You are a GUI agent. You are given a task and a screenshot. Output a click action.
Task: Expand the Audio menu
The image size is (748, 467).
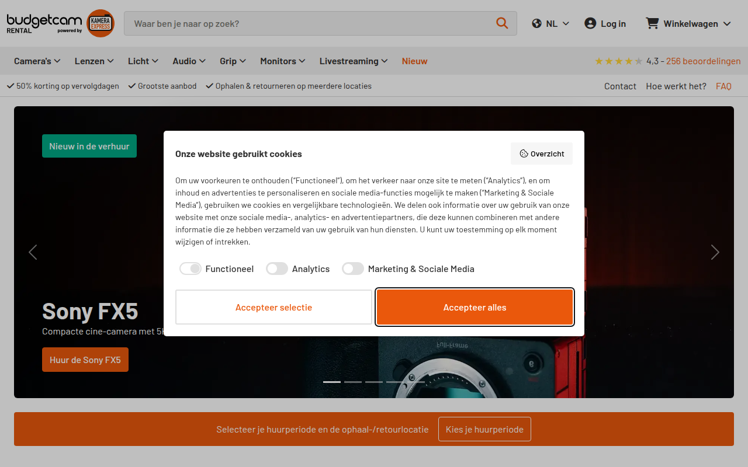pos(189,61)
